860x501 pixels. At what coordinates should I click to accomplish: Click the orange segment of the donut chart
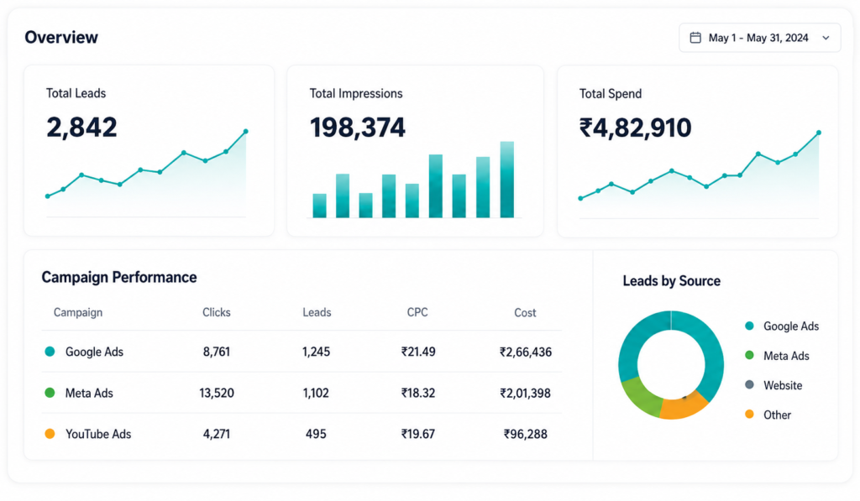[683, 407]
